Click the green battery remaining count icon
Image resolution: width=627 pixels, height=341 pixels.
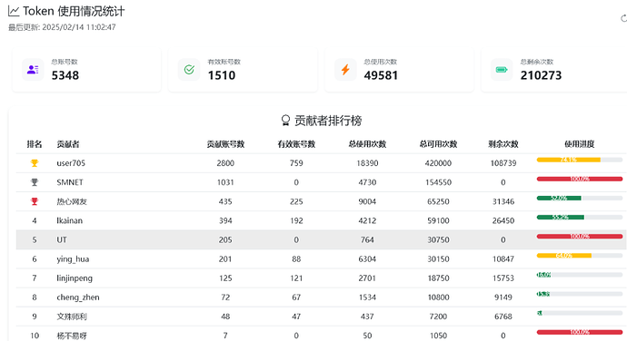point(502,70)
